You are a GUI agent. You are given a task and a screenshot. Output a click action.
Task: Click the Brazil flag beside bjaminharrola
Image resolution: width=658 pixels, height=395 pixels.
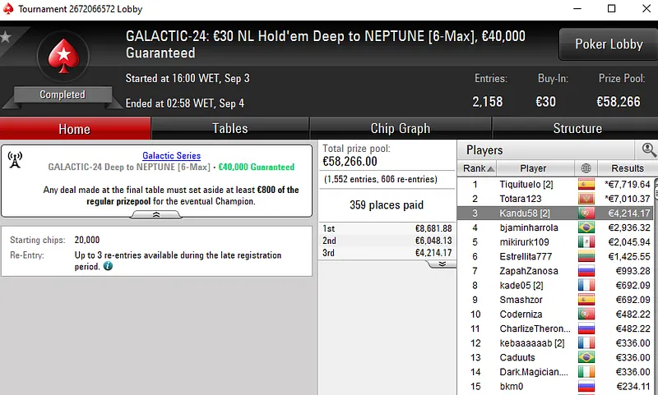[586, 227]
